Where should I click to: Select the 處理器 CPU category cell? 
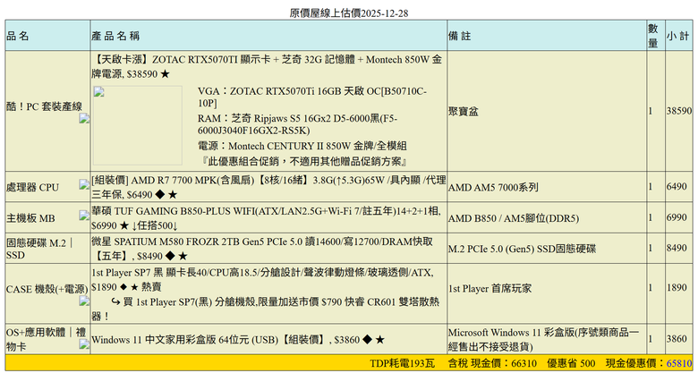[47, 187]
